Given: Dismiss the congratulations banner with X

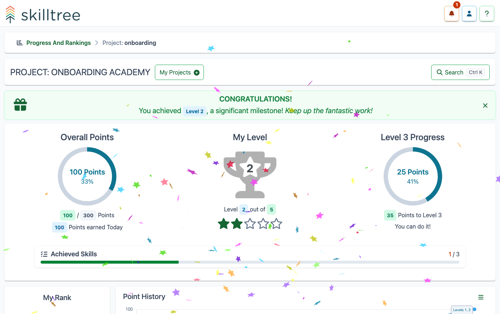Looking at the screenshot, I should coord(485,106).
